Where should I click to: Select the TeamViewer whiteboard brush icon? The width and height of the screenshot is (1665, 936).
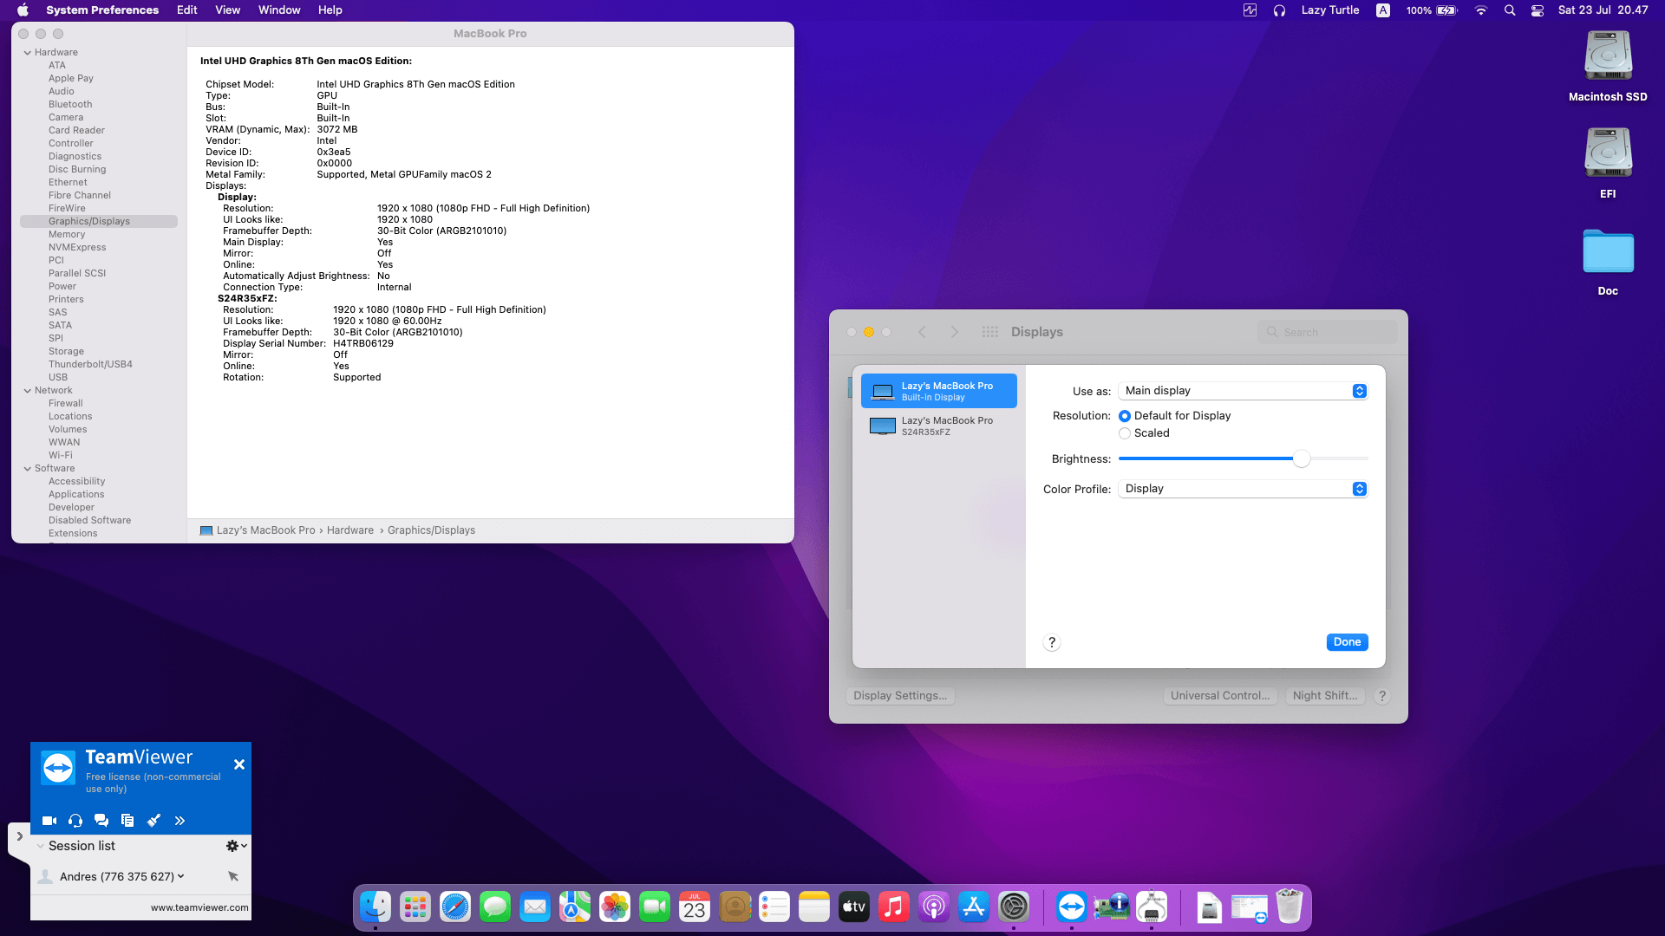(153, 821)
